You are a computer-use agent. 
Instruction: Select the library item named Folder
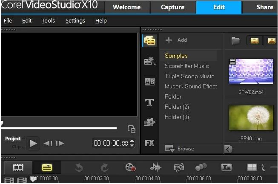[173, 96]
